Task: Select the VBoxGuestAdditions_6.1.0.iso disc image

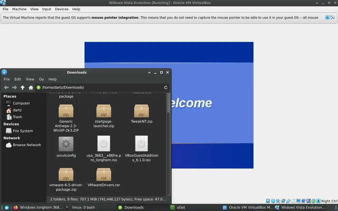Action: (142, 149)
